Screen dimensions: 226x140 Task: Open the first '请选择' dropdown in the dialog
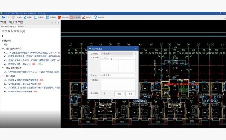click(x=118, y=54)
